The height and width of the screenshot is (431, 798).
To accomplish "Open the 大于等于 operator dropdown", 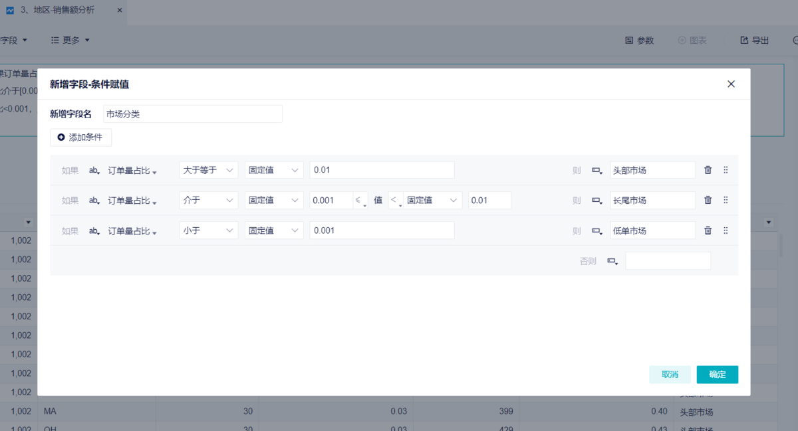I will tap(209, 170).
